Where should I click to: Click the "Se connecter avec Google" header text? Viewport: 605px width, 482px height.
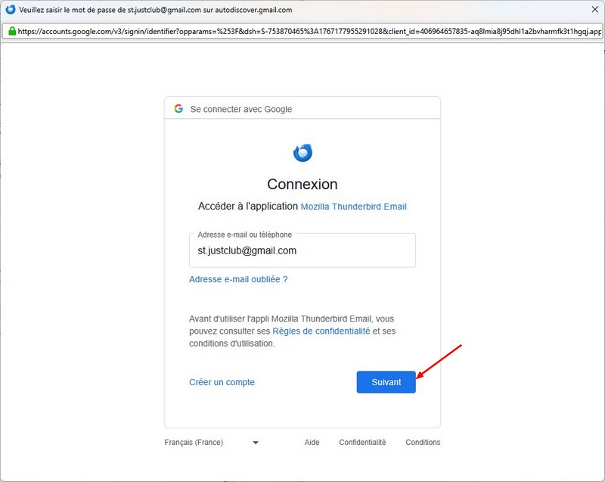[241, 109]
